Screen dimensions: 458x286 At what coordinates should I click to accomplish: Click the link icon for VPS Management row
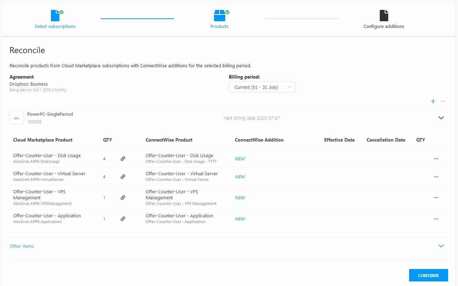(123, 198)
